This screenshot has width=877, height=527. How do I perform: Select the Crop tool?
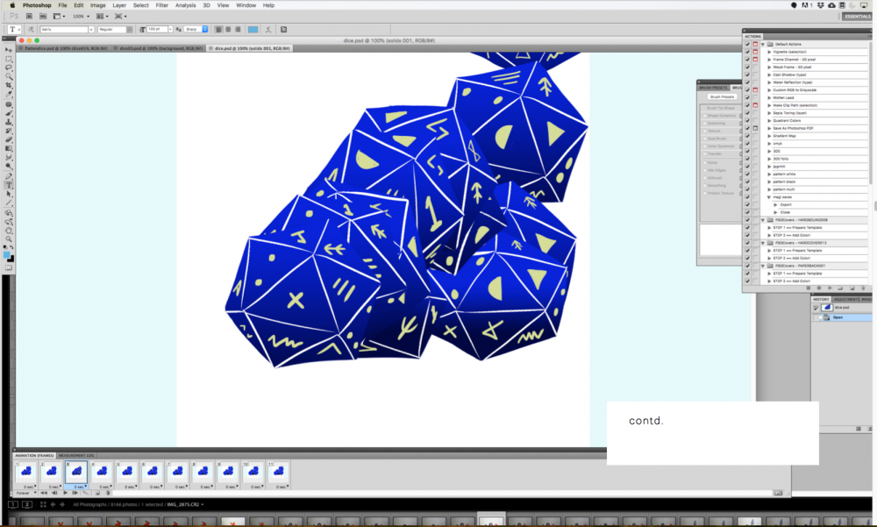[x=9, y=85]
